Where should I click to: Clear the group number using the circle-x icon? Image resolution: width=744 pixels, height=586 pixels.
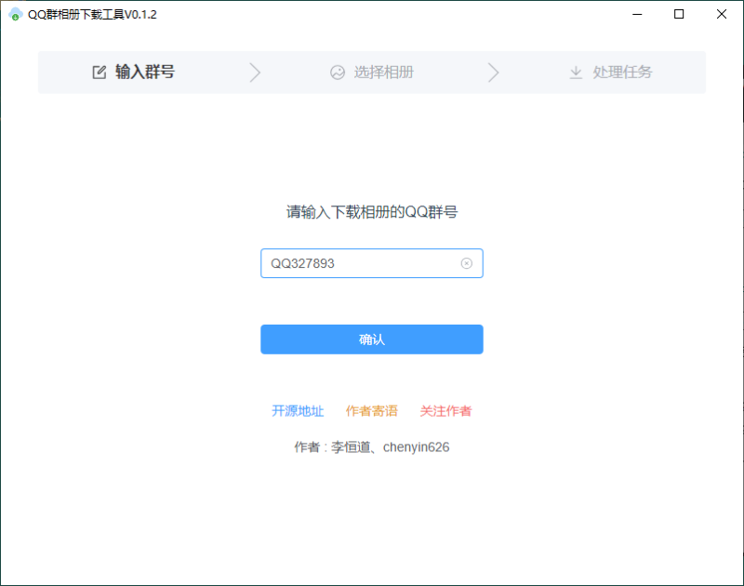(x=467, y=263)
